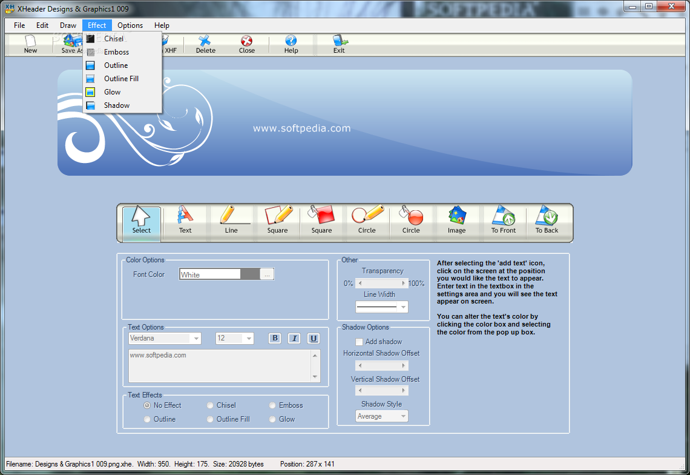This screenshot has height=475, width=690.
Task: Maximize the XHeader window
Action: pyautogui.click(x=649, y=7)
